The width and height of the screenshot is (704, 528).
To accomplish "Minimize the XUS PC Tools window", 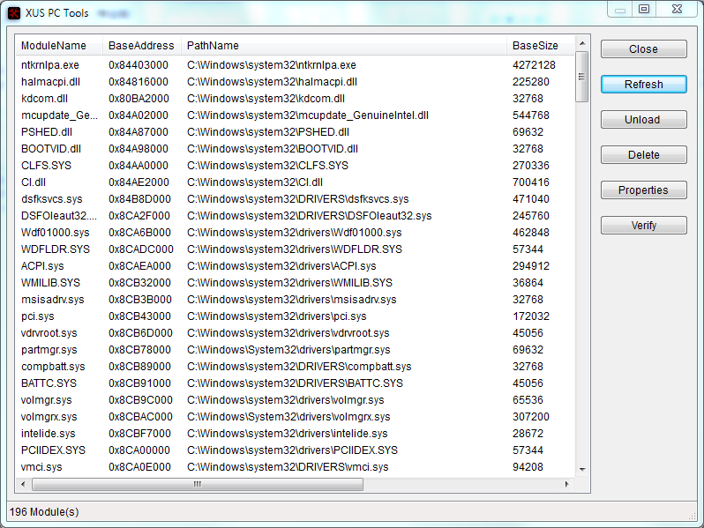I will click(620, 10).
